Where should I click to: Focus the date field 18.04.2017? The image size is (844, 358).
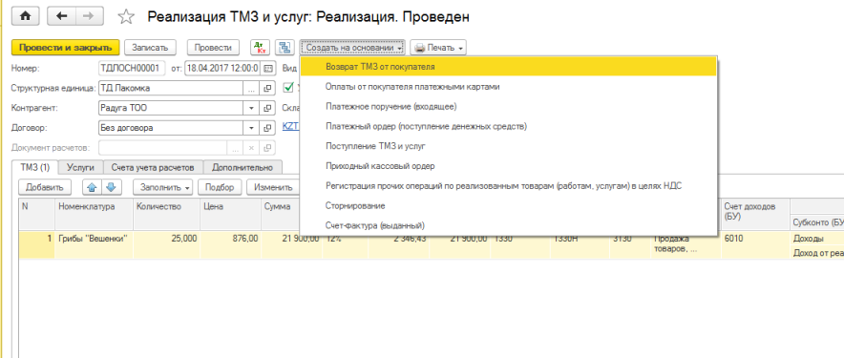[x=222, y=69]
